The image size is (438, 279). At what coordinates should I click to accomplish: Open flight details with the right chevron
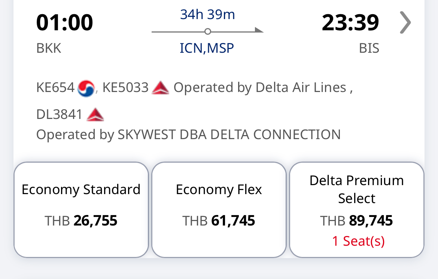click(x=405, y=22)
